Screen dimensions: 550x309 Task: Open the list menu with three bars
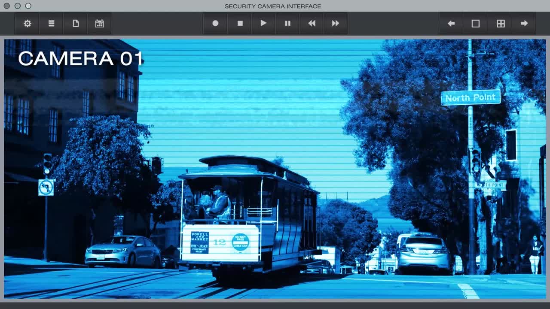tap(52, 24)
